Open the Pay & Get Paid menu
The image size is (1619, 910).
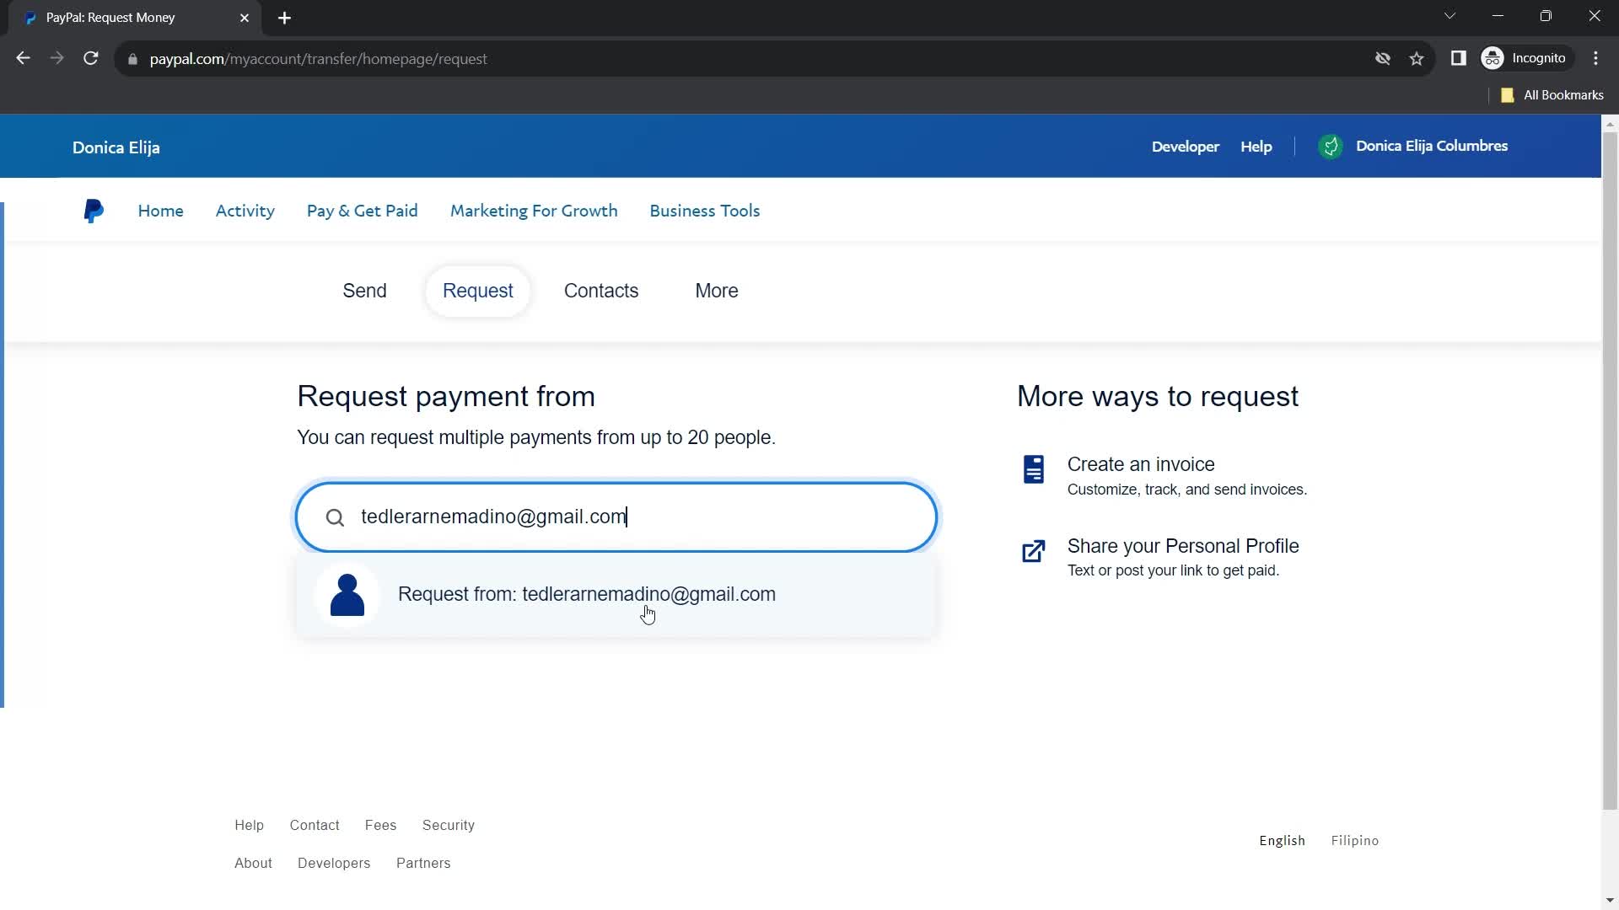(x=362, y=211)
